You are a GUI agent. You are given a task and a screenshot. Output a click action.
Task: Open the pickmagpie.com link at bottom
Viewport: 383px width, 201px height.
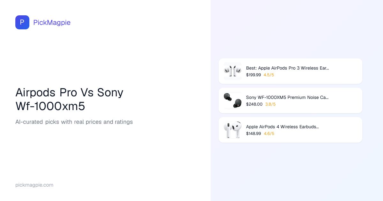pos(34,185)
